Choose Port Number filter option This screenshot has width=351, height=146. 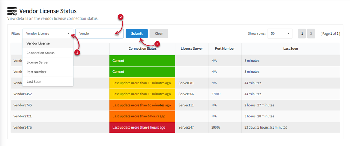(x=47, y=72)
